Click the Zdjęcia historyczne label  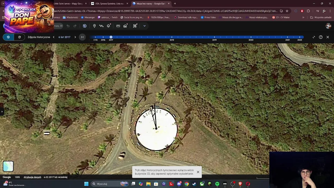[x=39, y=37]
